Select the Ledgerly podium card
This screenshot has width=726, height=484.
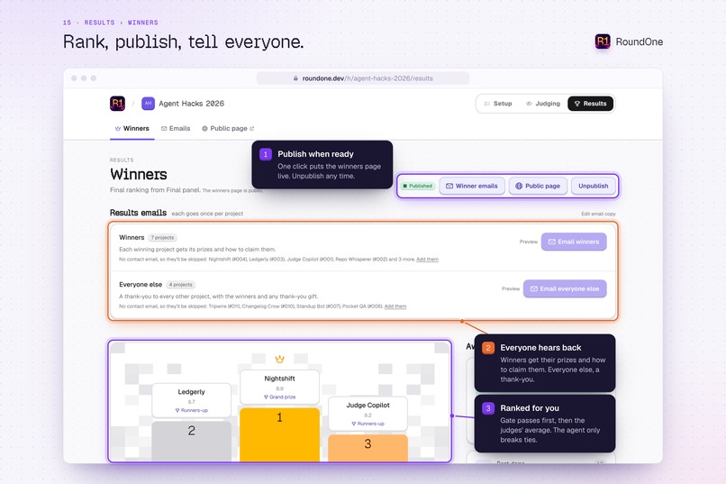[x=191, y=400]
